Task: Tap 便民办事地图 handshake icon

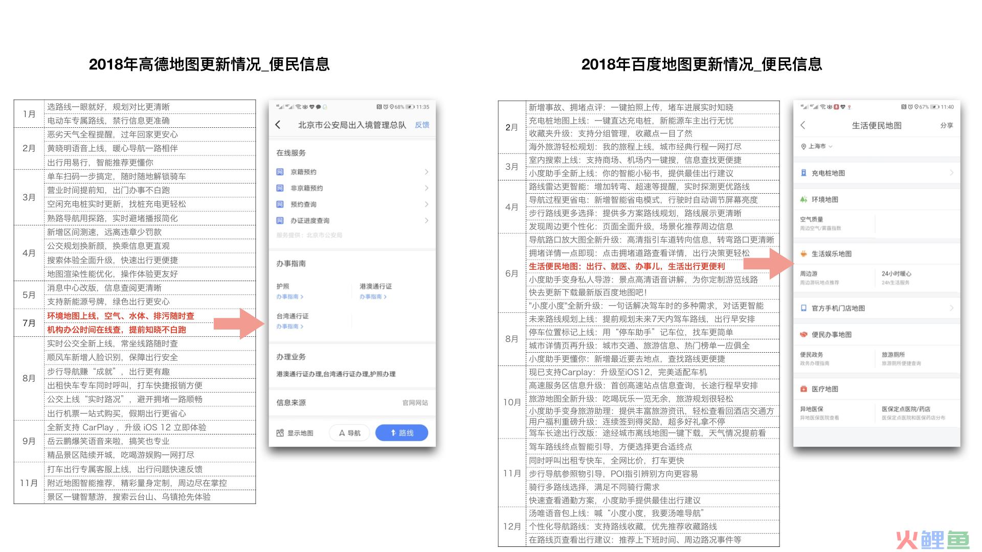Action: pyautogui.click(x=804, y=334)
